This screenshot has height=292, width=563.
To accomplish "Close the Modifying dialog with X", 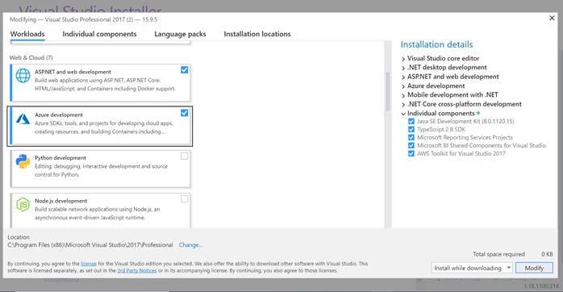I will [x=552, y=18].
